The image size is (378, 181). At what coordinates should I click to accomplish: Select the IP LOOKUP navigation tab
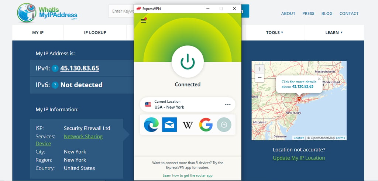95,33
